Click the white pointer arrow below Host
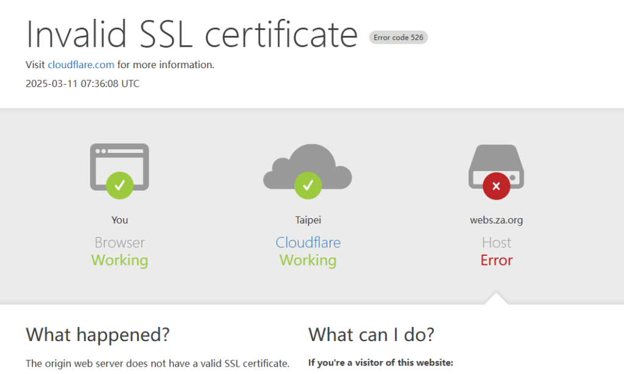 496,298
